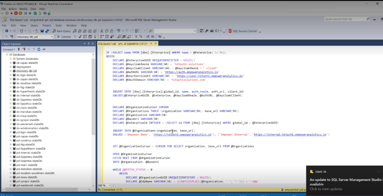Click the Disconnect plug icon in Object Explorer
Screen dimensions: 383x196
click(24, 49)
